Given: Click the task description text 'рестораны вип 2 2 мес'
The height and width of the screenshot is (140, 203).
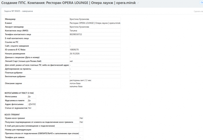Looking at the screenshot, I should (x=81, y=80).
